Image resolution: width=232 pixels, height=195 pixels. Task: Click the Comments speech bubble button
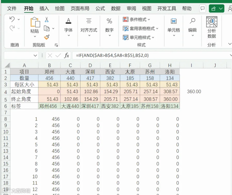coord(203,9)
